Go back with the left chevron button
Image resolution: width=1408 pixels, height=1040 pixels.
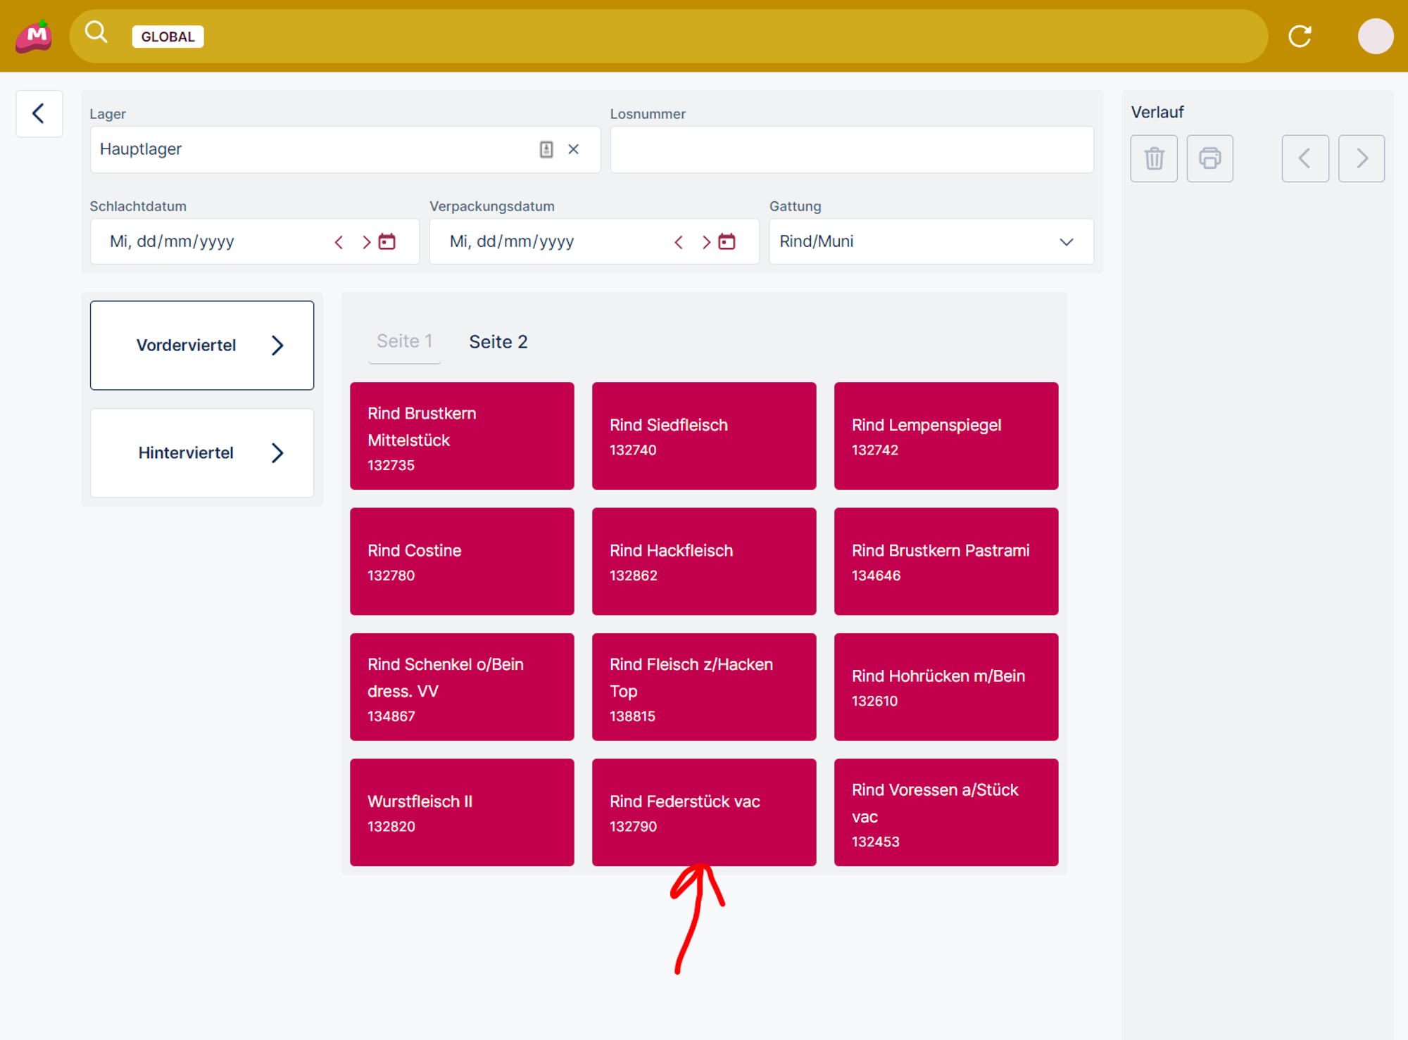tap(39, 113)
